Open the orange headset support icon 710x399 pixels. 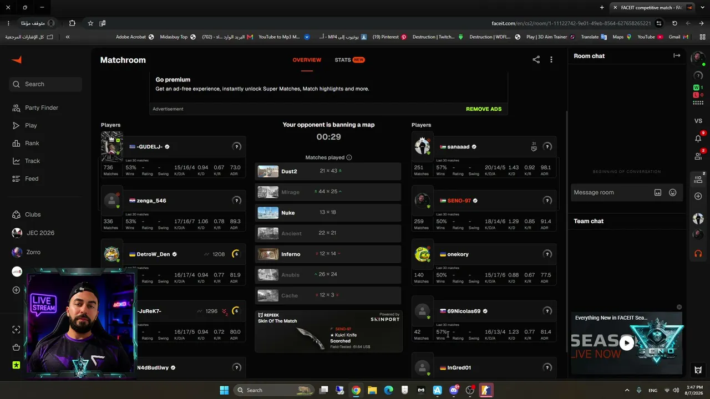(x=698, y=253)
